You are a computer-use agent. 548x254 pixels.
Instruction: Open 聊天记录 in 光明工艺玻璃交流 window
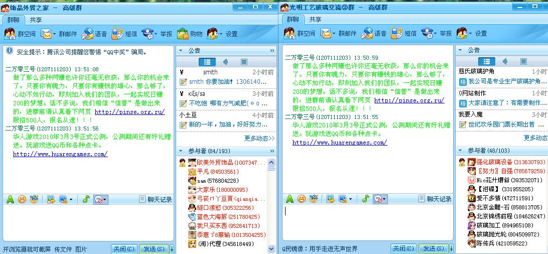[435, 199]
